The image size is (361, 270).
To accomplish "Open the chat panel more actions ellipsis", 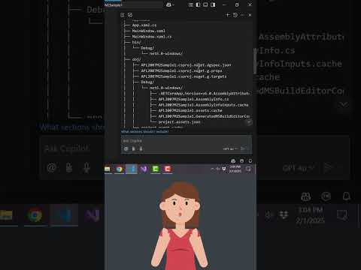I will click(242, 15).
